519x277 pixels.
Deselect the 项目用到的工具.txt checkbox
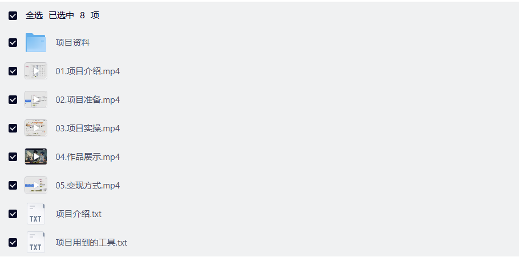[x=13, y=243]
